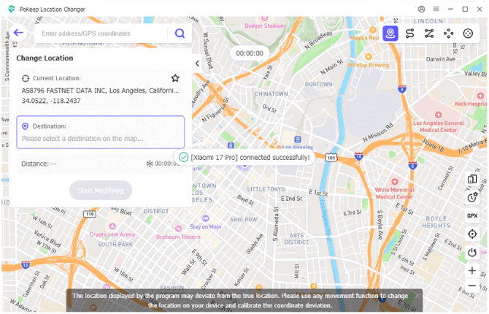Click the Maya's Restaurant marker on the map
Image resolution: width=489 pixels, height=314 pixels.
coord(373,30)
